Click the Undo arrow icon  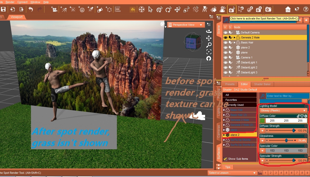pyautogui.click(x=31, y=9)
